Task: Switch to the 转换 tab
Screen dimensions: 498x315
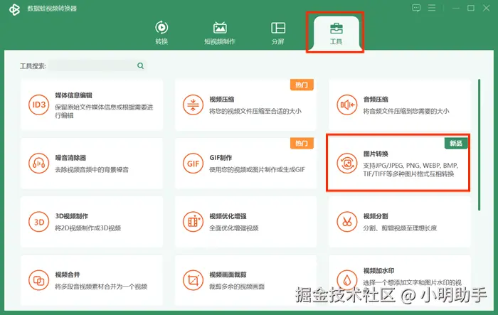Action: (161, 33)
